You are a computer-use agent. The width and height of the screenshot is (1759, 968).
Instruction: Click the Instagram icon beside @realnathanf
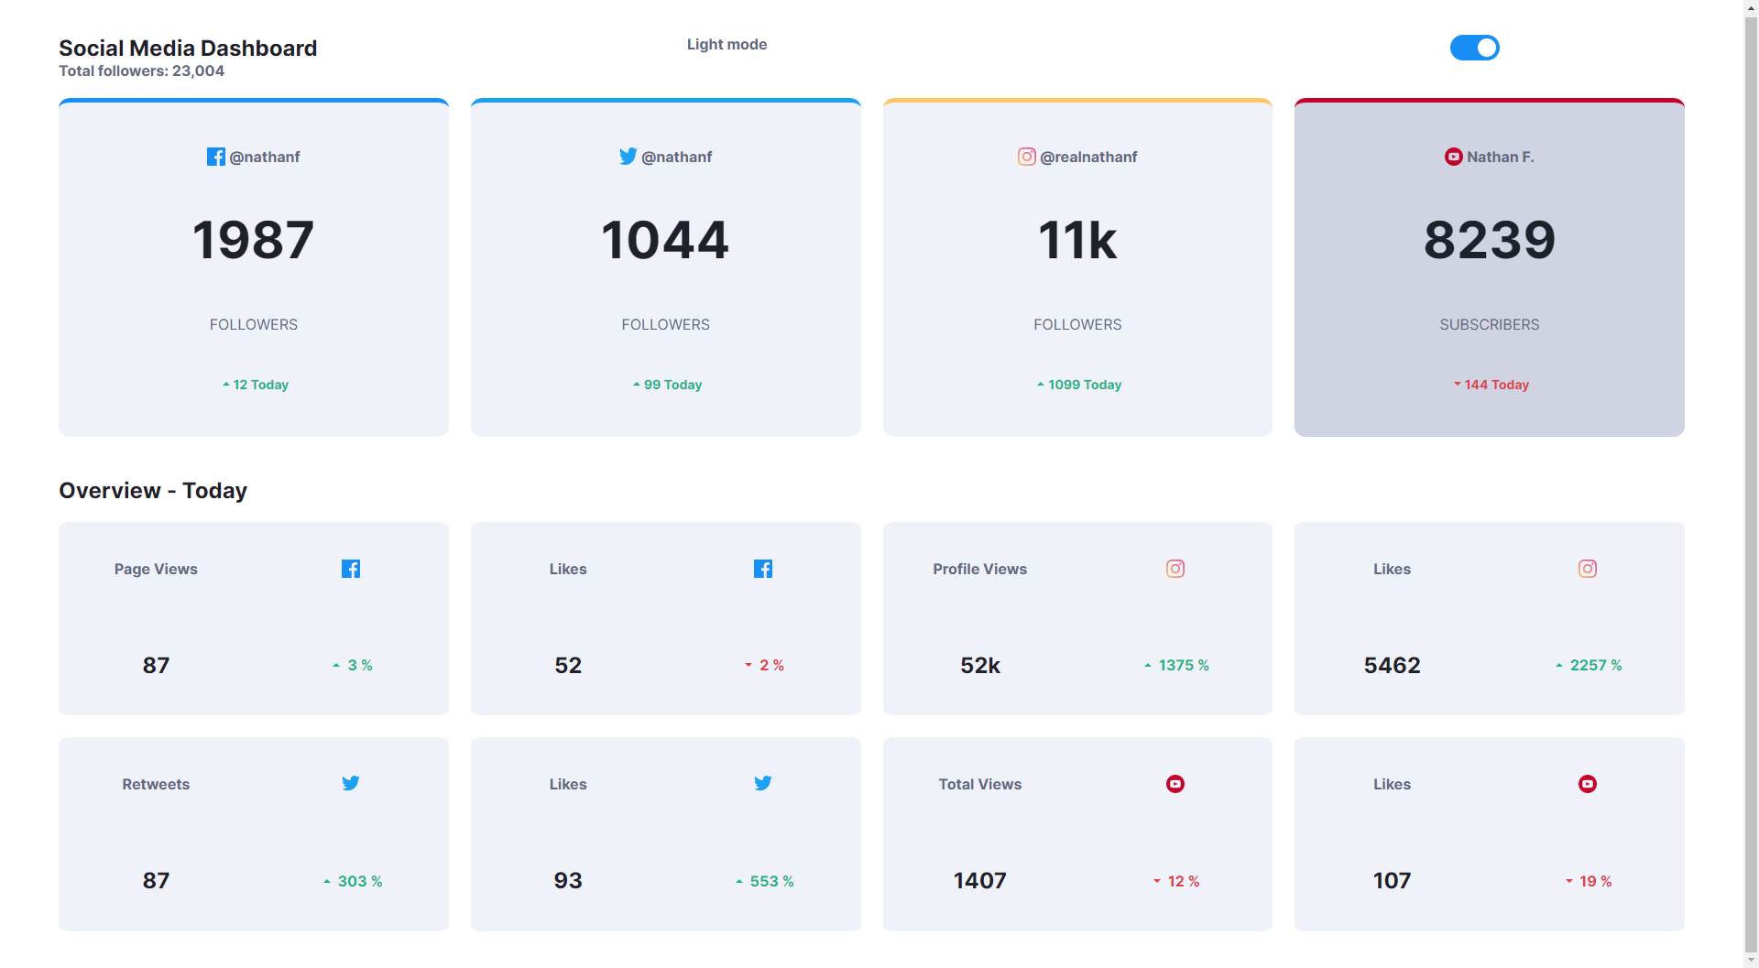(x=1027, y=157)
